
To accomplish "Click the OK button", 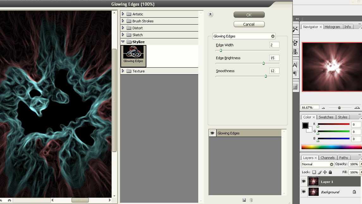I will 249,15.
